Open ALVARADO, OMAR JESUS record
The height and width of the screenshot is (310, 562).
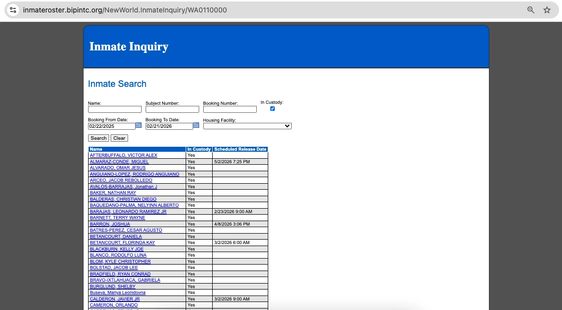click(118, 168)
